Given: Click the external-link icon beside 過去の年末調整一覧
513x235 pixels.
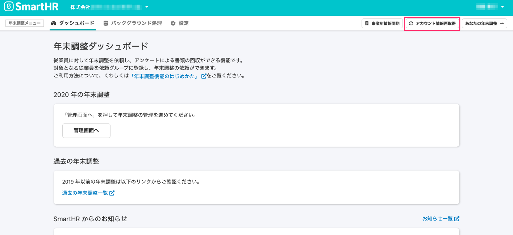Looking at the screenshot, I should [x=112, y=193].
